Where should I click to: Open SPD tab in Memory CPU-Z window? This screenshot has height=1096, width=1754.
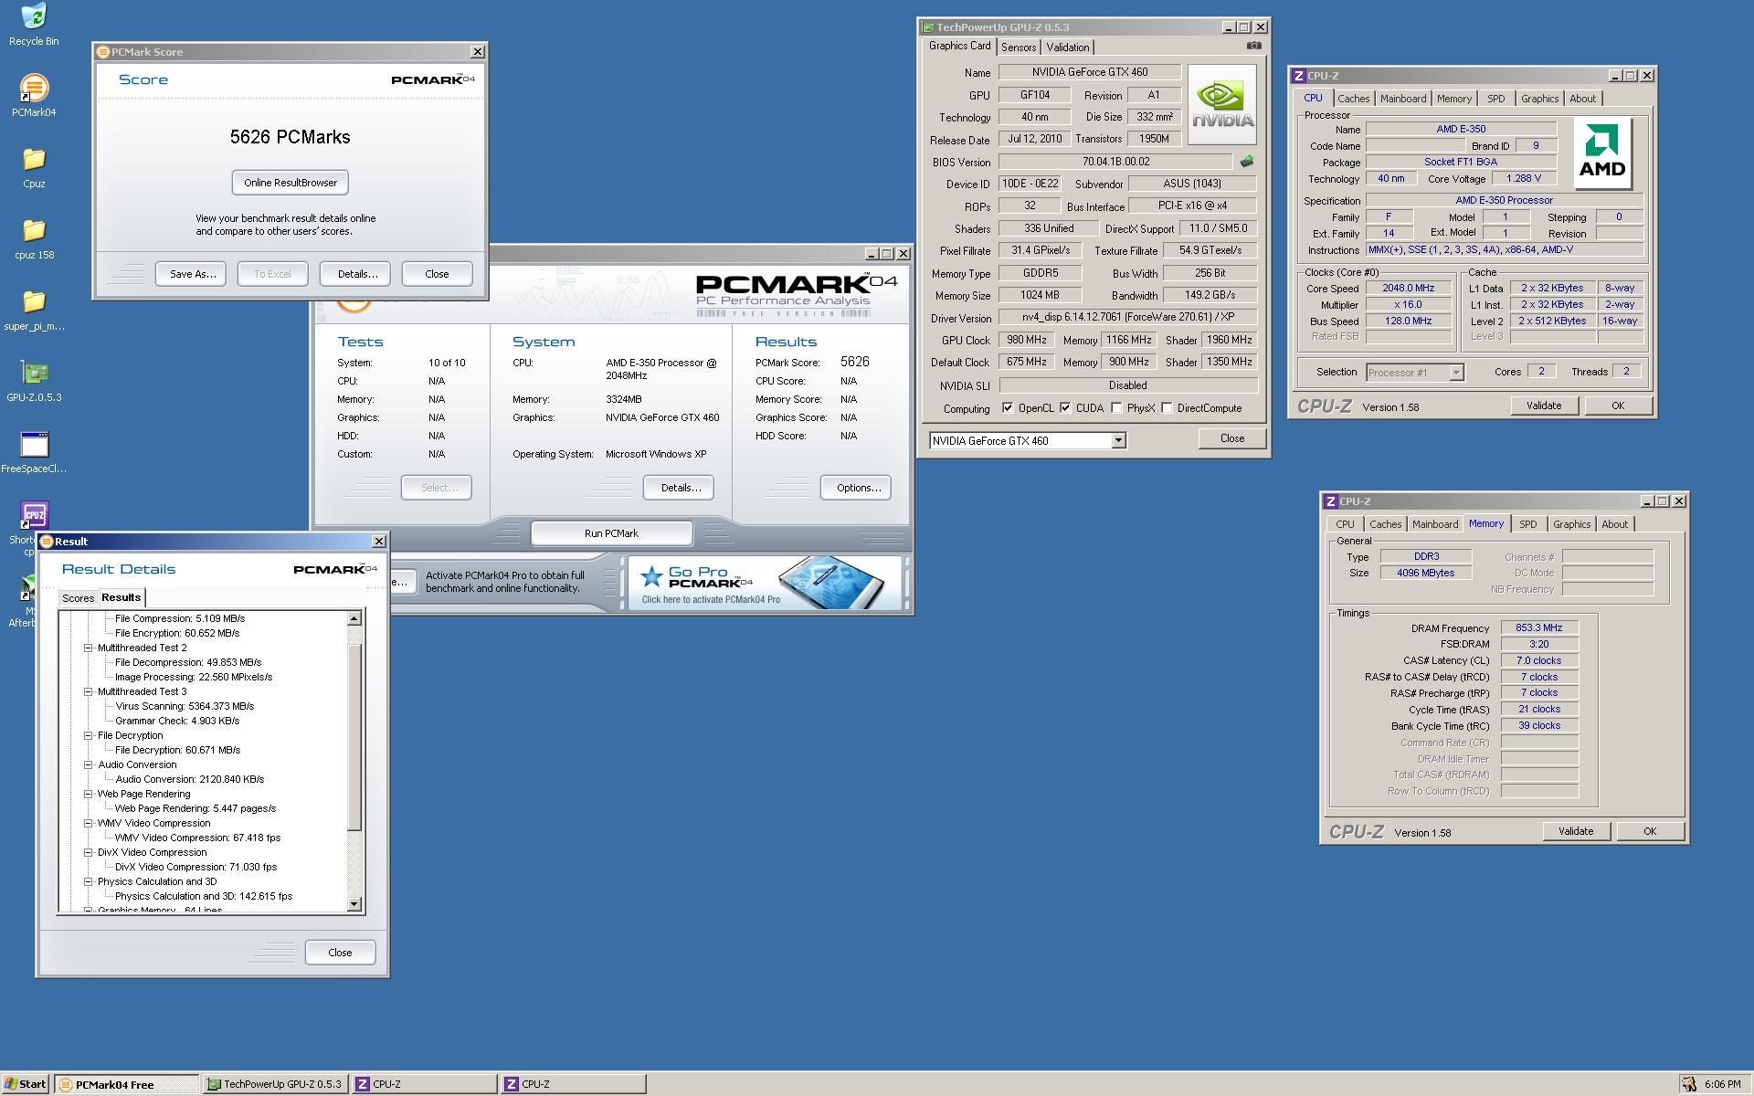tap(1527, 524)
